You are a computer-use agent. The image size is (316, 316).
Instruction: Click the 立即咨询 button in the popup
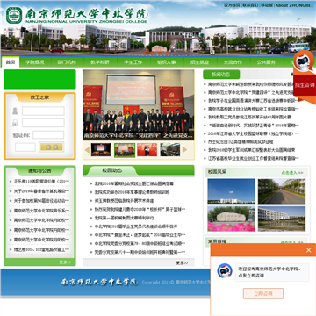click(x=263, y=293)
